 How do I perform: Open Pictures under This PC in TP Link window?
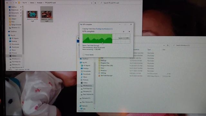14,53
